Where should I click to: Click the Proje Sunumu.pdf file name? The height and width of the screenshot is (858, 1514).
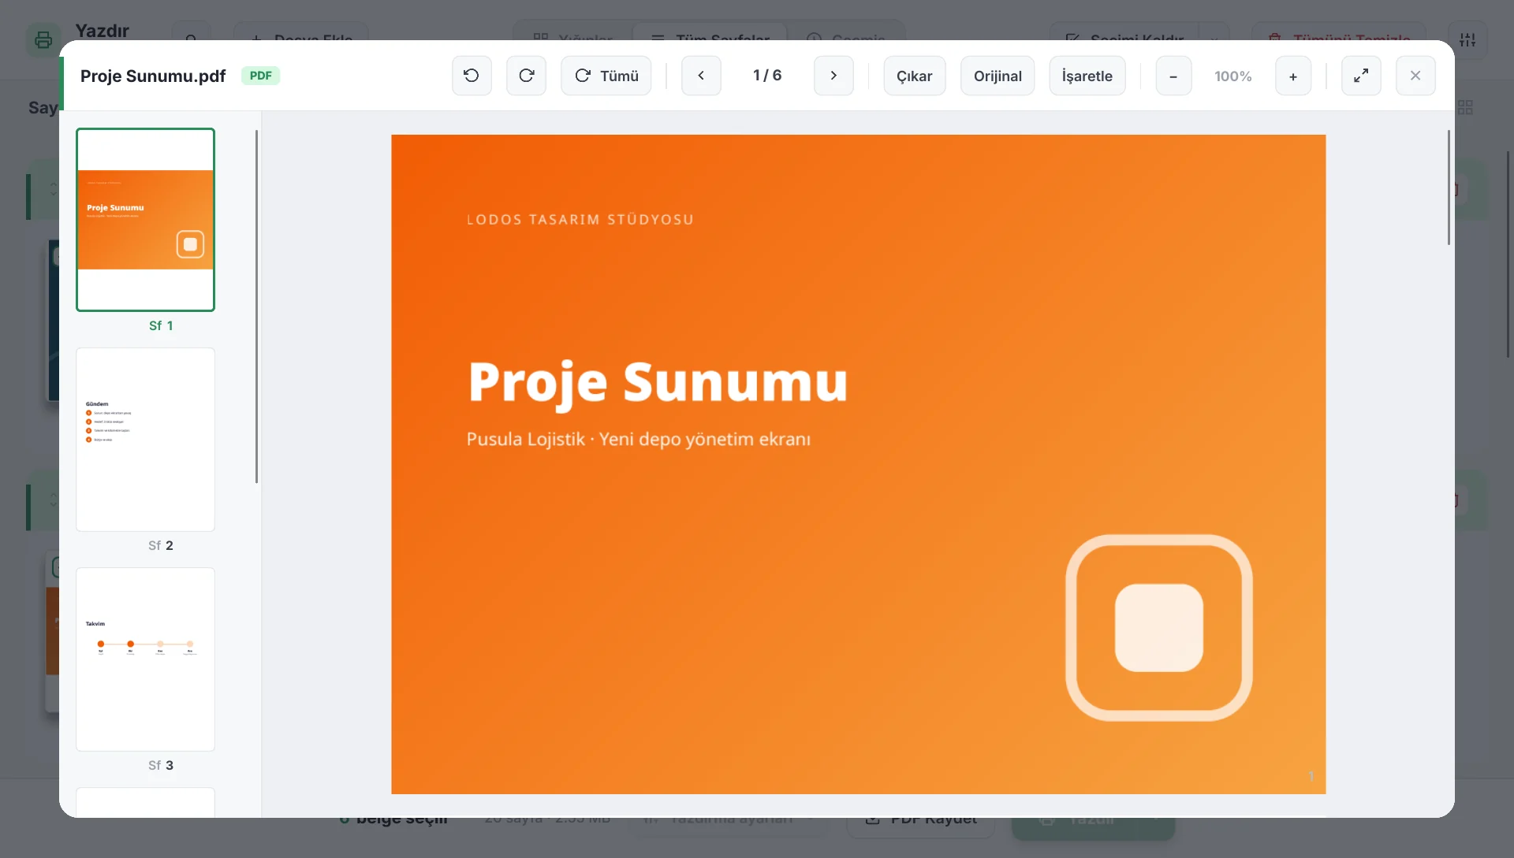click(153, 76)
